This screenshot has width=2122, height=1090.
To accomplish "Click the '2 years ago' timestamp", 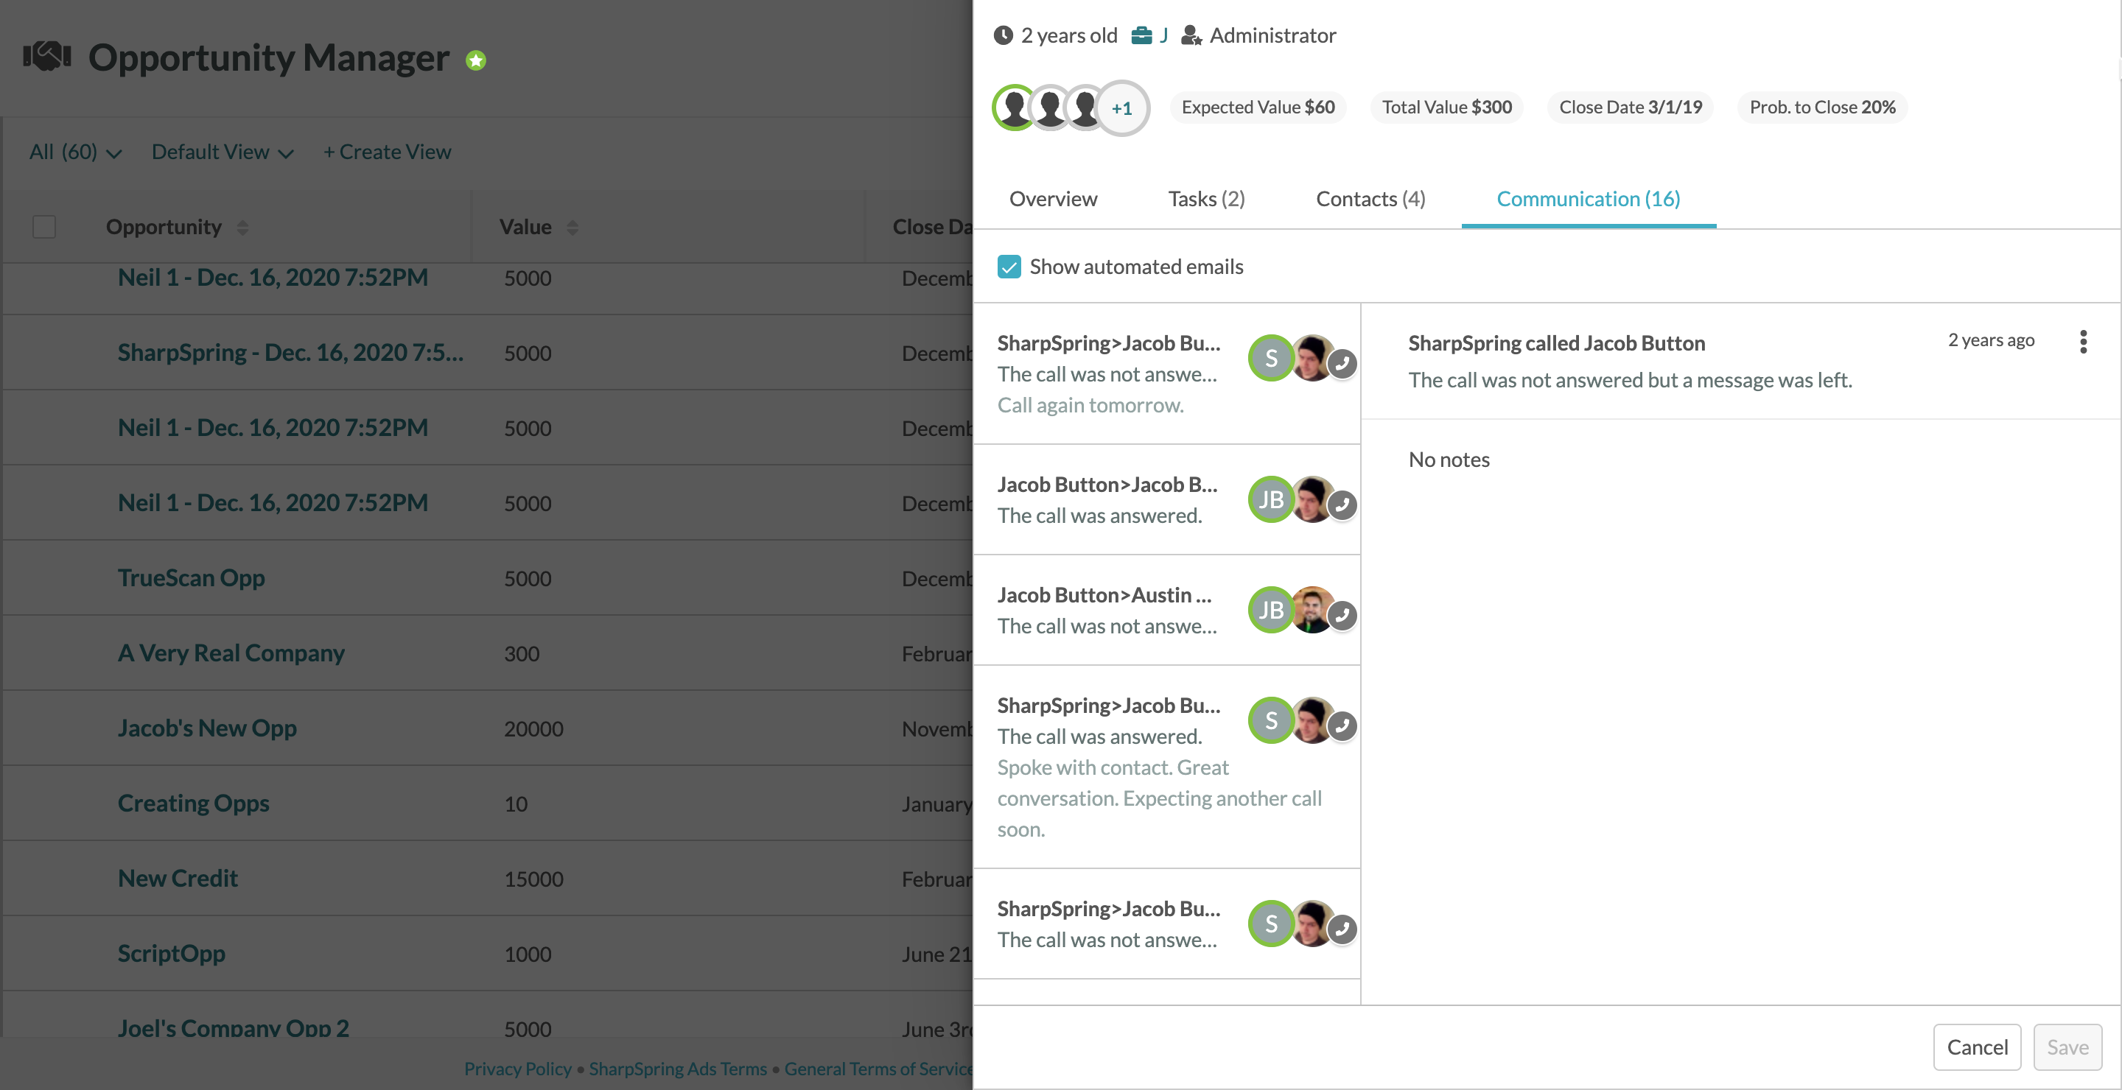I will 1991,340.
